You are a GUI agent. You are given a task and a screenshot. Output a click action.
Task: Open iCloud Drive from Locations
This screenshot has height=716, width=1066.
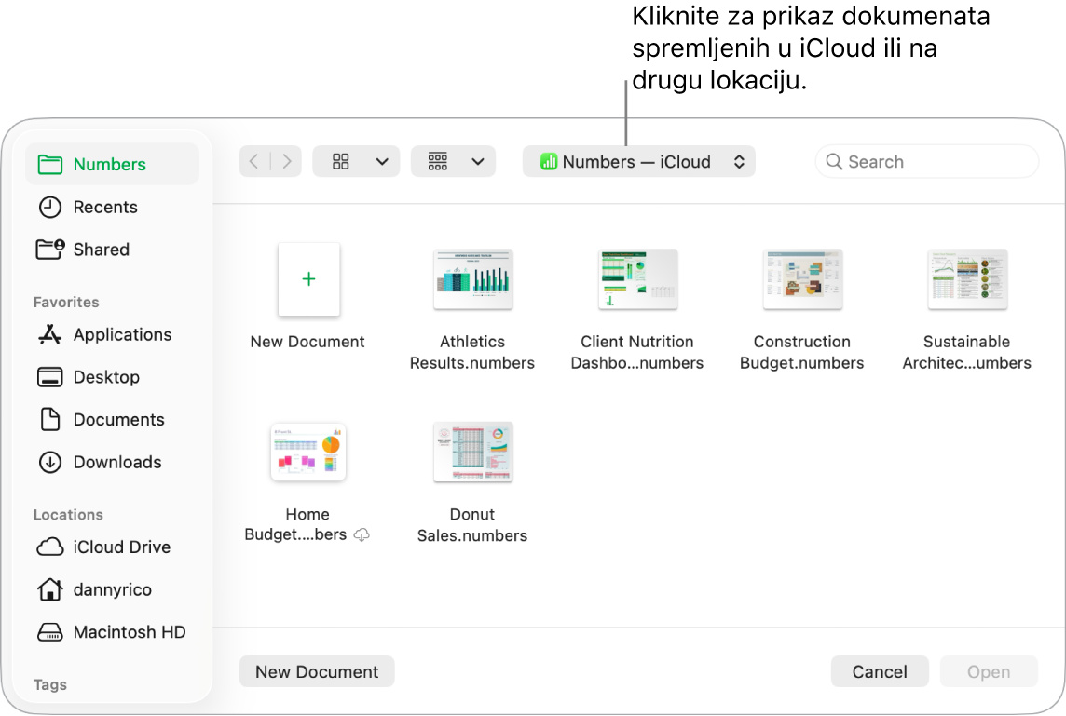point(121,547)
